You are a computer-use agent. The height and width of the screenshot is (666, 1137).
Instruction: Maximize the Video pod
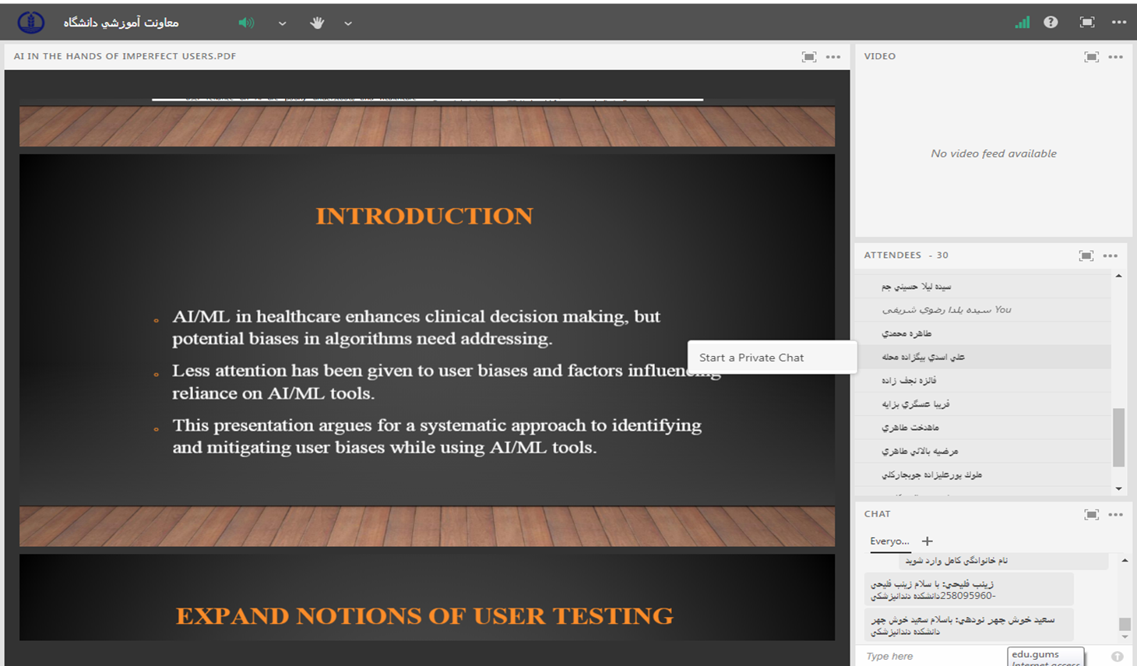(1091, 57)
